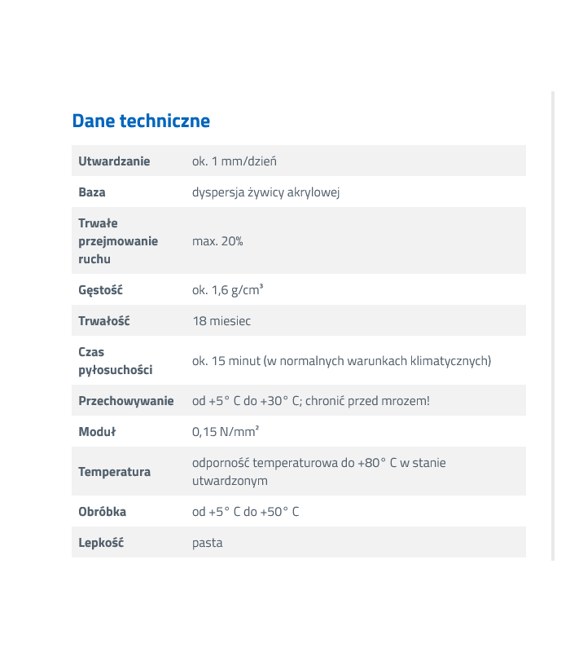
Task: Click the "Utwardzanie" row label
Action: pyautogui.click(x=114, y=161)
